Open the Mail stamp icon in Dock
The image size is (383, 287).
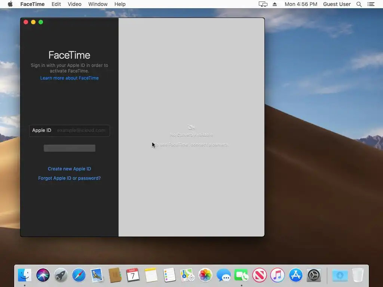[x=97, y=275]
